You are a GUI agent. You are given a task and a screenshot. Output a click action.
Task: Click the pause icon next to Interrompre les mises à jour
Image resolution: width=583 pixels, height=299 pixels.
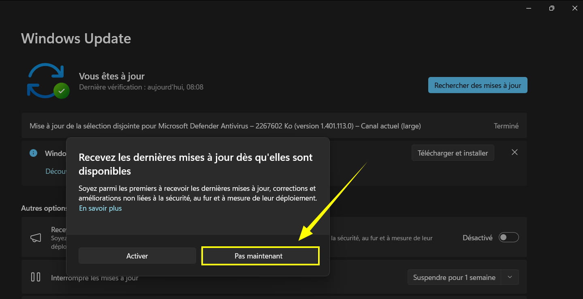pyautogui.click(x=36, y=278)
